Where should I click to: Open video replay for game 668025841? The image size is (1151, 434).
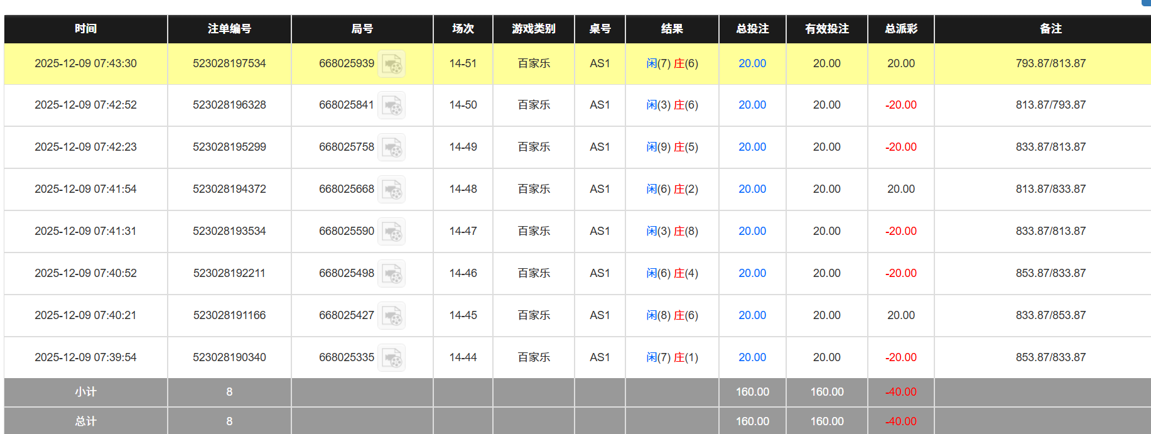pyautogui.click(x=392, y=105)
